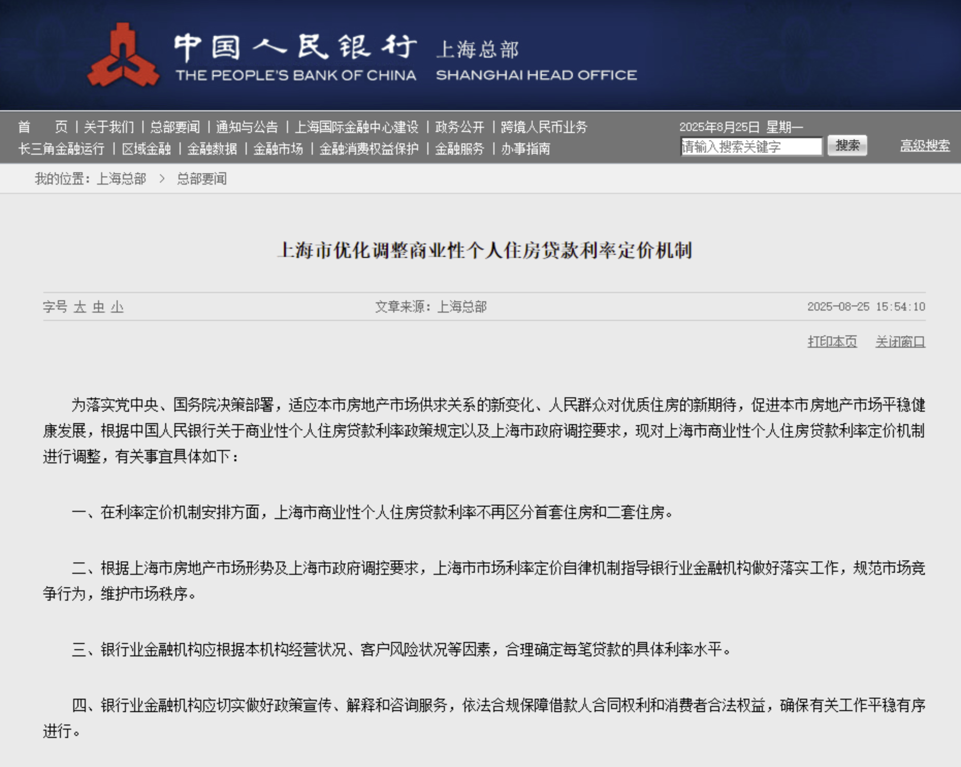Image resolution: width=961 pixels, height=767 pixels.
Task: Focus the search keyword input field
Action: (751, 147)
